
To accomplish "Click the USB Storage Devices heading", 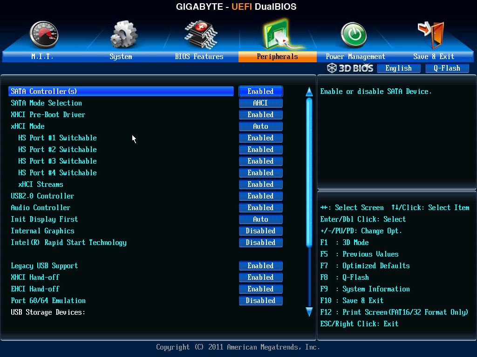I will [x=48, y=312].
